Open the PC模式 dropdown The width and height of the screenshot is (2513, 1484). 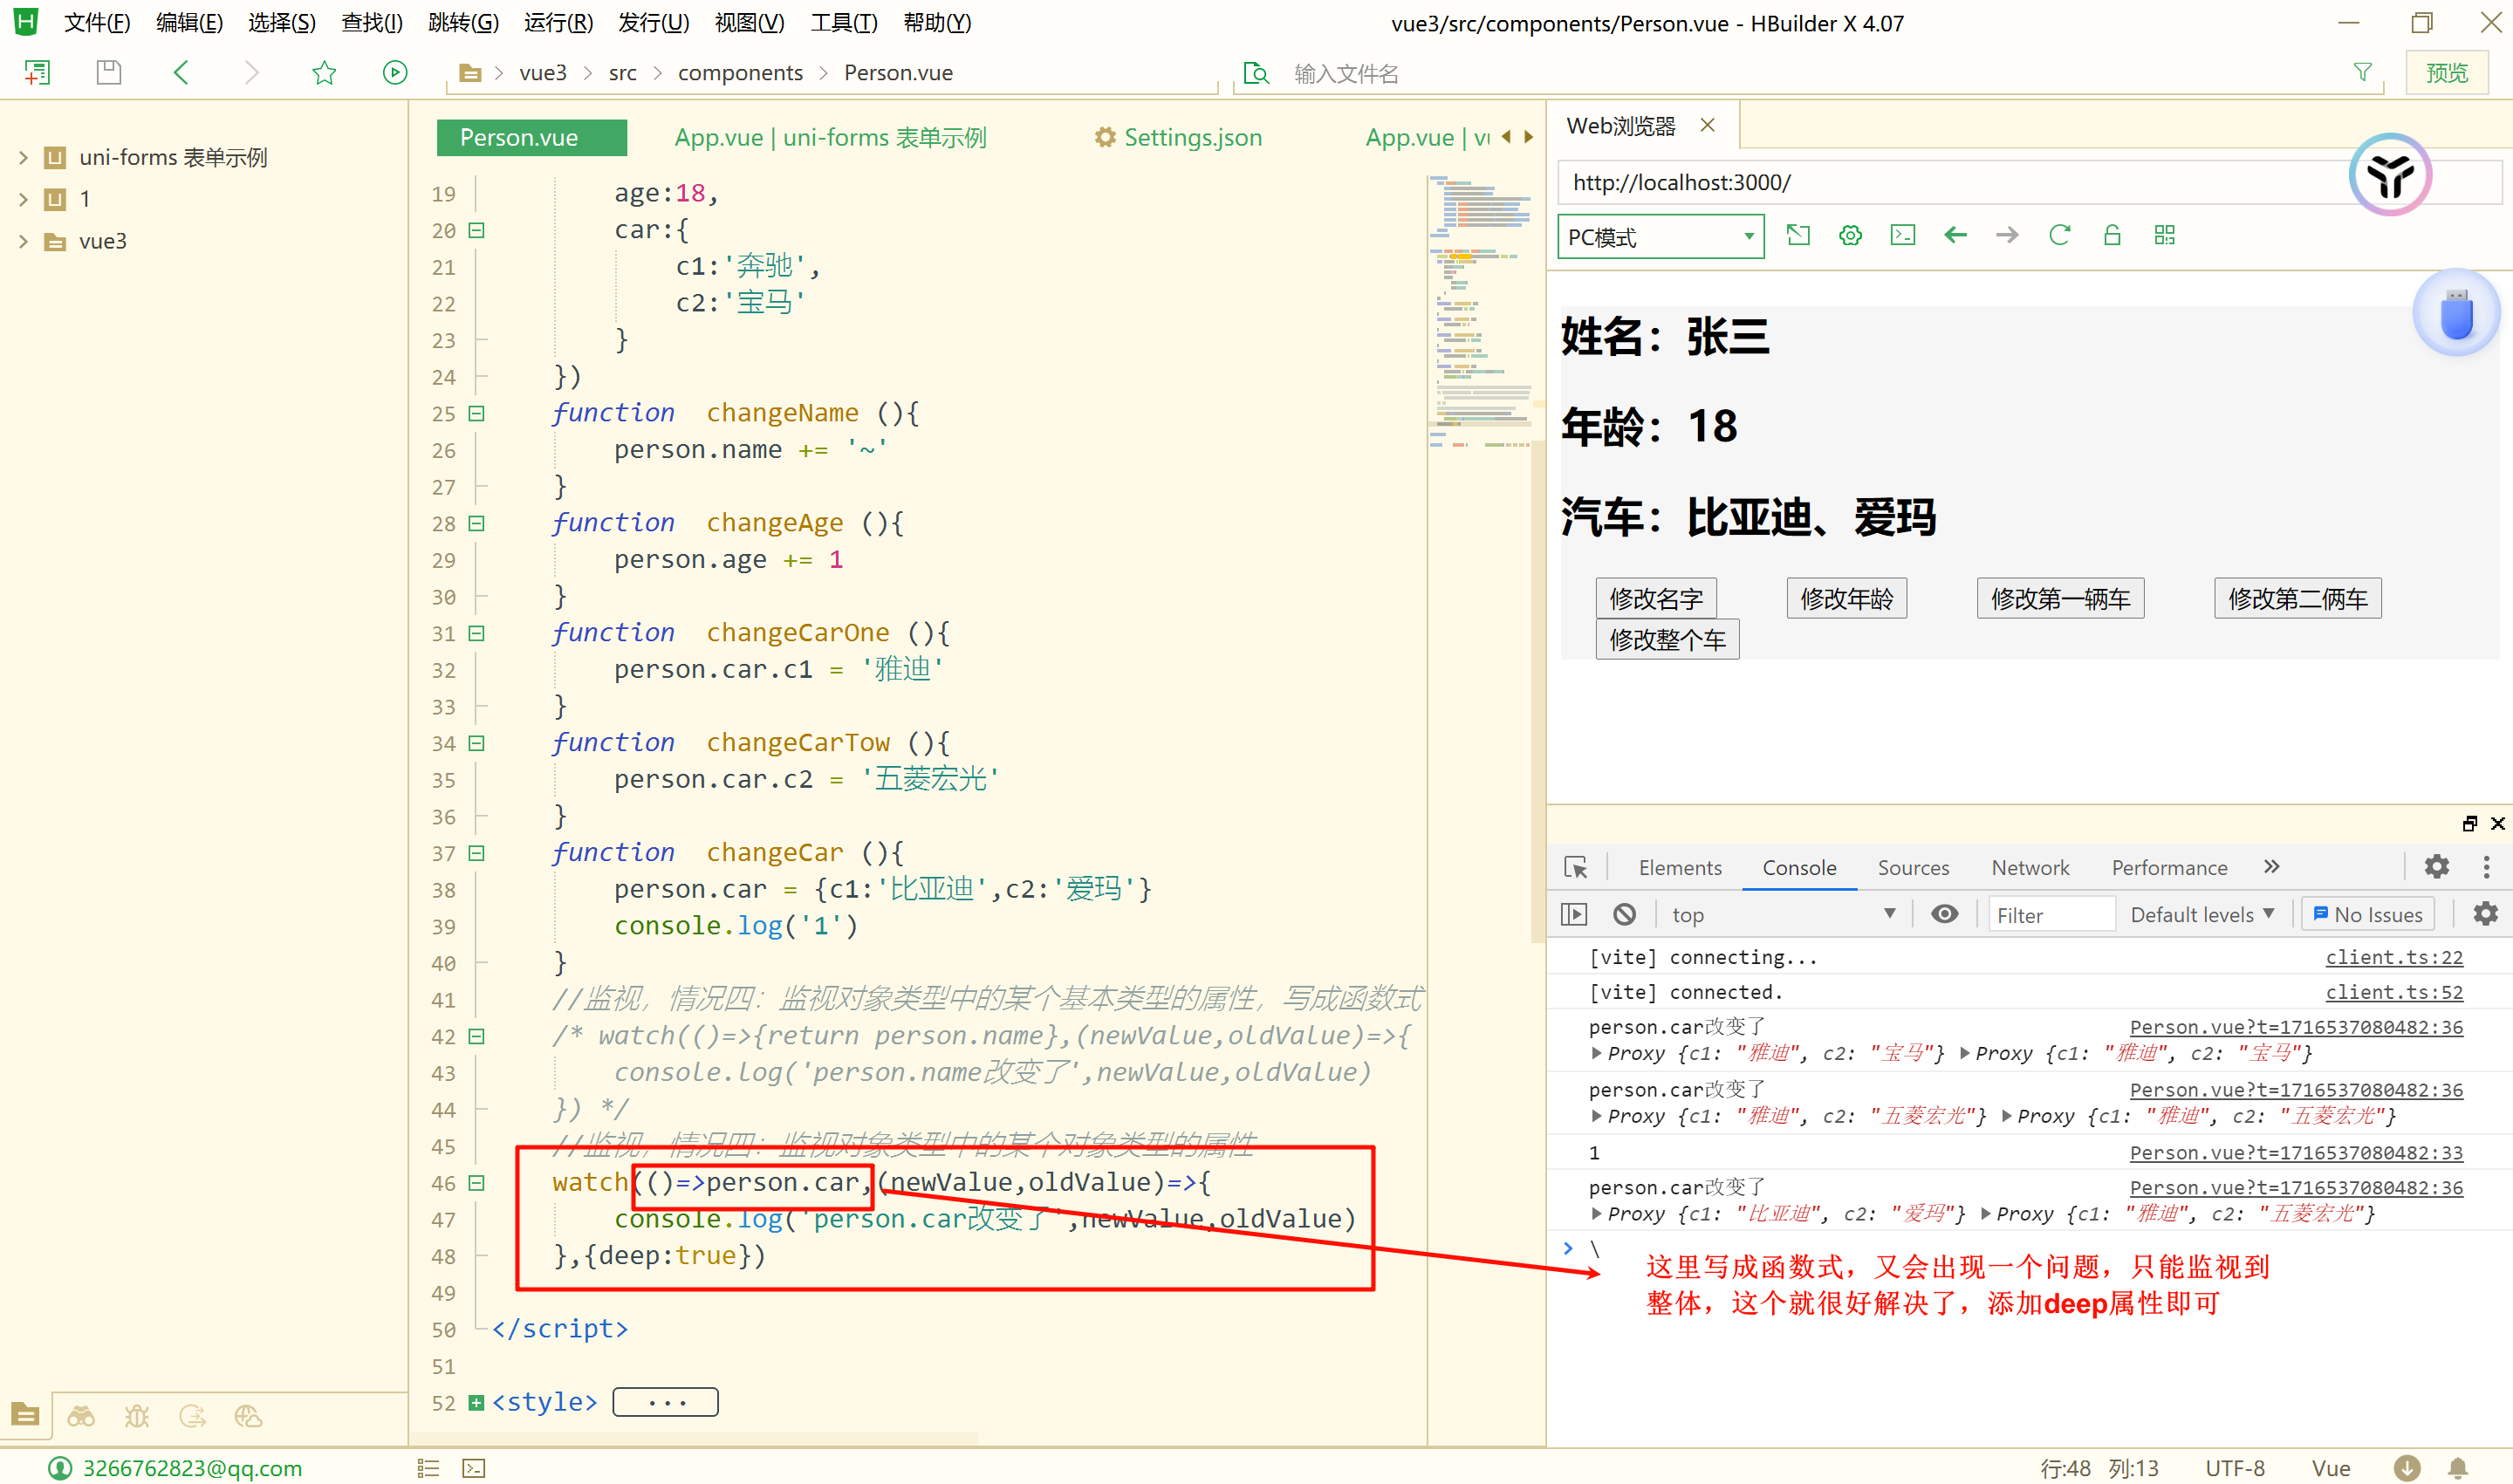tap(1660, 237)
